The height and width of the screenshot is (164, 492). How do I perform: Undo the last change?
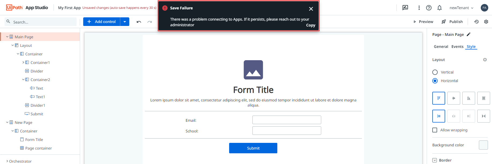click(139, 22)
